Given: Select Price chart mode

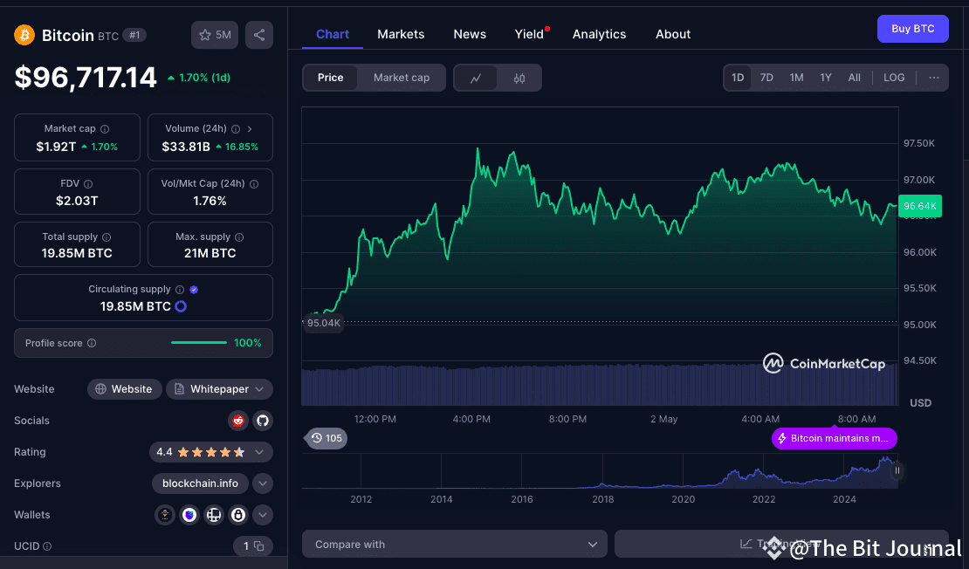Looking at the screenshot, I should point(330,78).
